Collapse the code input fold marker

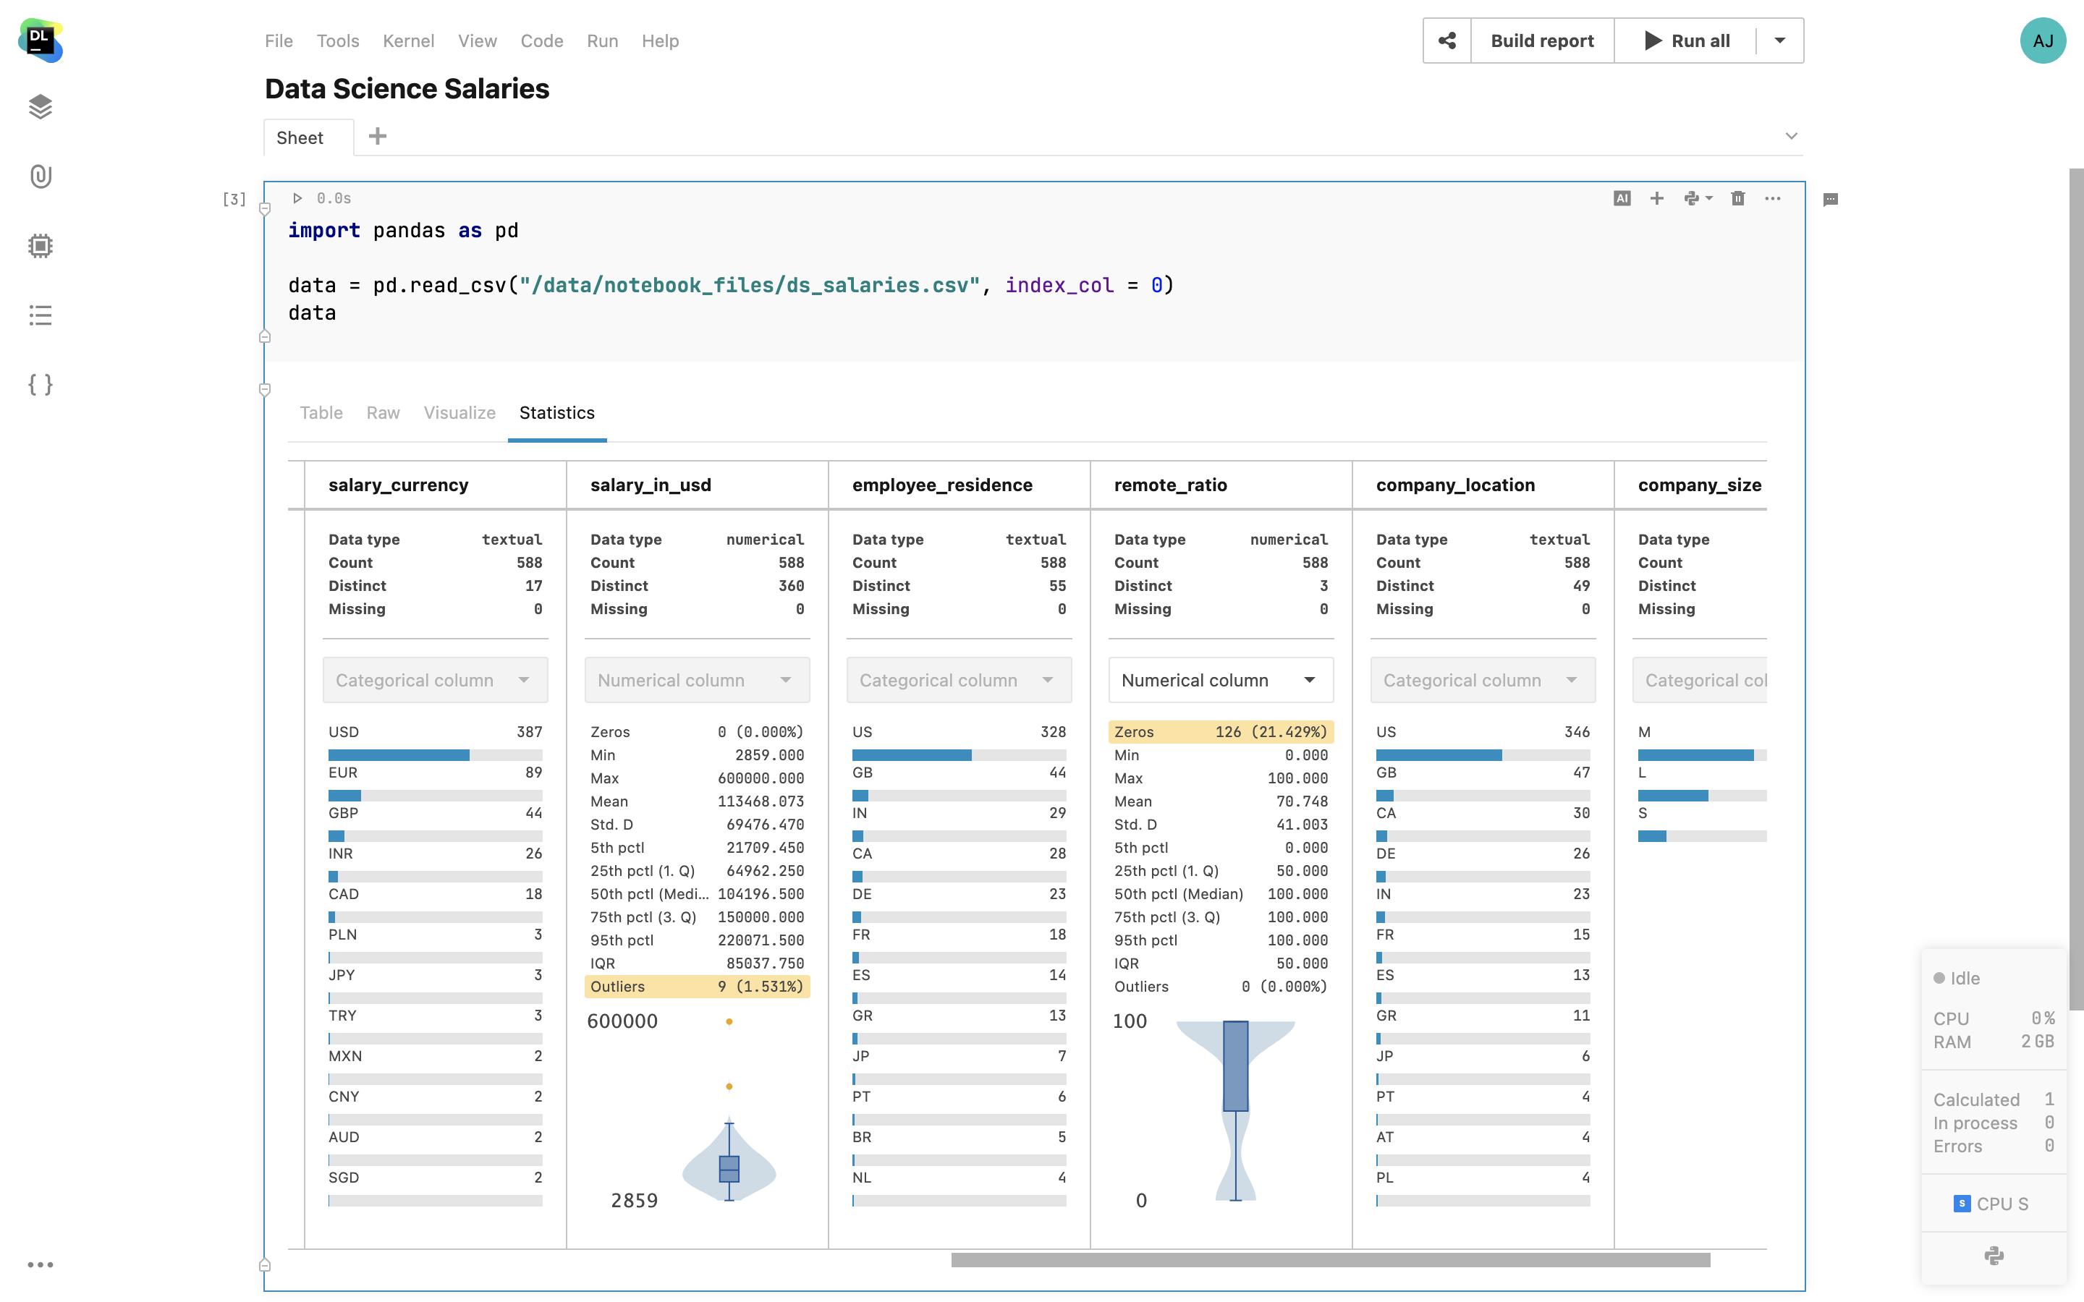click(x=266, y=209)
